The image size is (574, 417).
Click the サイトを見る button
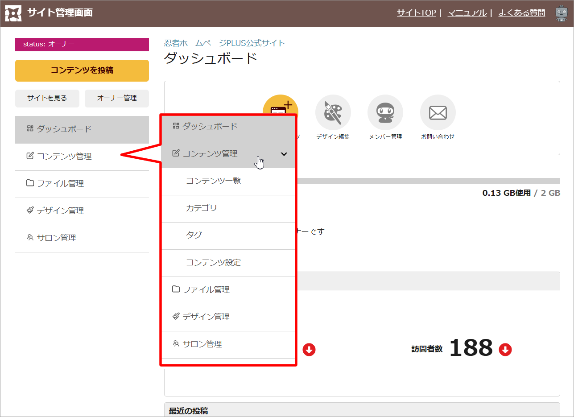click(x=47, y=99)
